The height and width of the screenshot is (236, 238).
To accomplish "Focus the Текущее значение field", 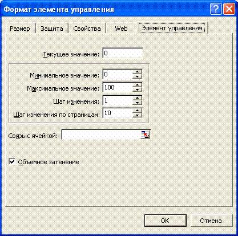I will [123, 53].
